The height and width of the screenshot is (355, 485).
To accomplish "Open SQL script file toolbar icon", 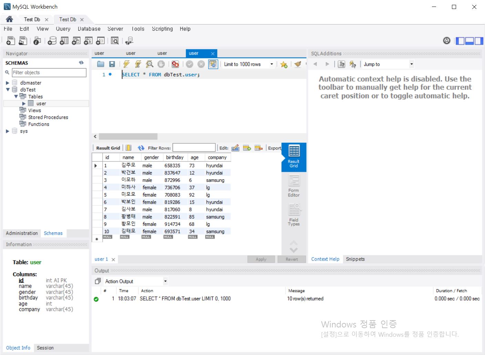I will click(x=23, y=41).
